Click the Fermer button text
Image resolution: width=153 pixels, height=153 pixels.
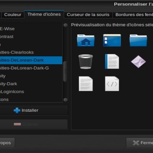tap(147, 143)
